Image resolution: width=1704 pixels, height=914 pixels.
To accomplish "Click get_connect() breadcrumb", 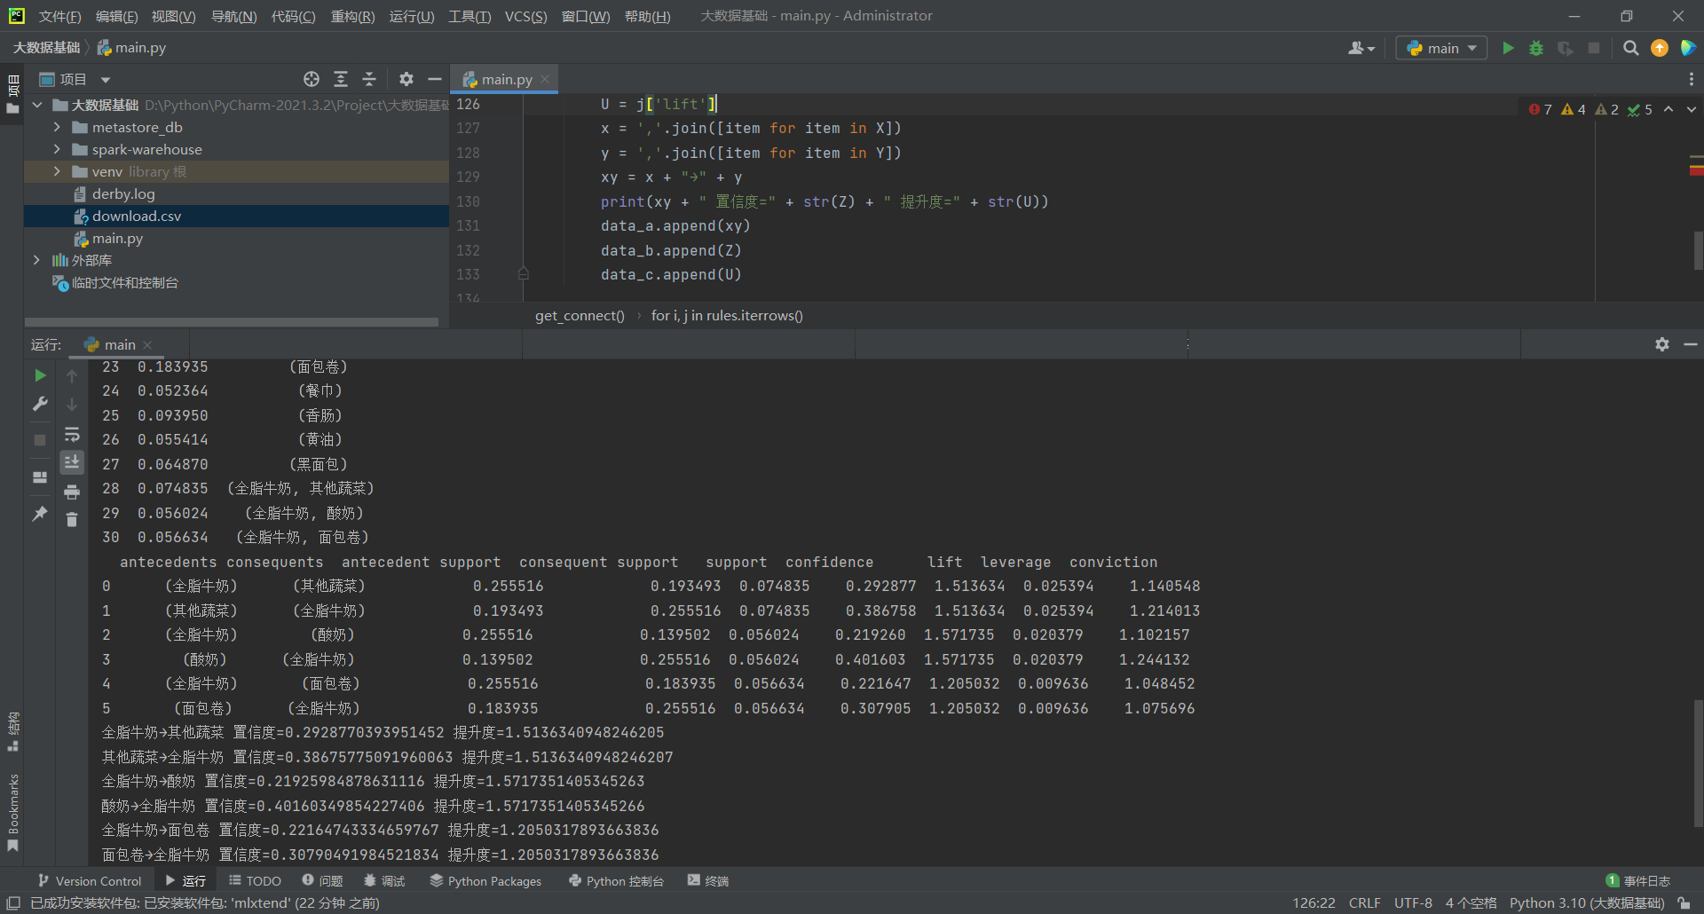I will point(580,316).
